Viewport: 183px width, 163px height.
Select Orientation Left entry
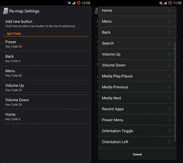[x=137, y=142]
